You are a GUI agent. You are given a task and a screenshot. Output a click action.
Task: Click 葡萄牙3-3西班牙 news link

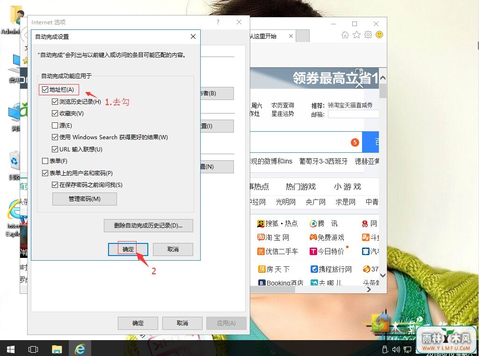324,161
